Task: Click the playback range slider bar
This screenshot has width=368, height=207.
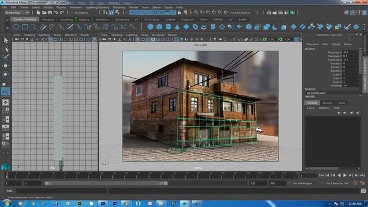Action: pos(106,183)
